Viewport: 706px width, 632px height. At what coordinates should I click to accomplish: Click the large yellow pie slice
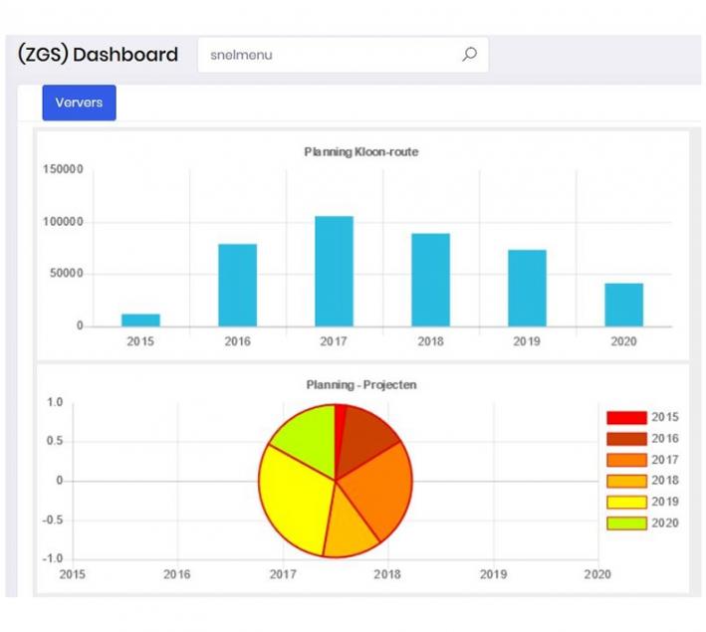point(294,498)
